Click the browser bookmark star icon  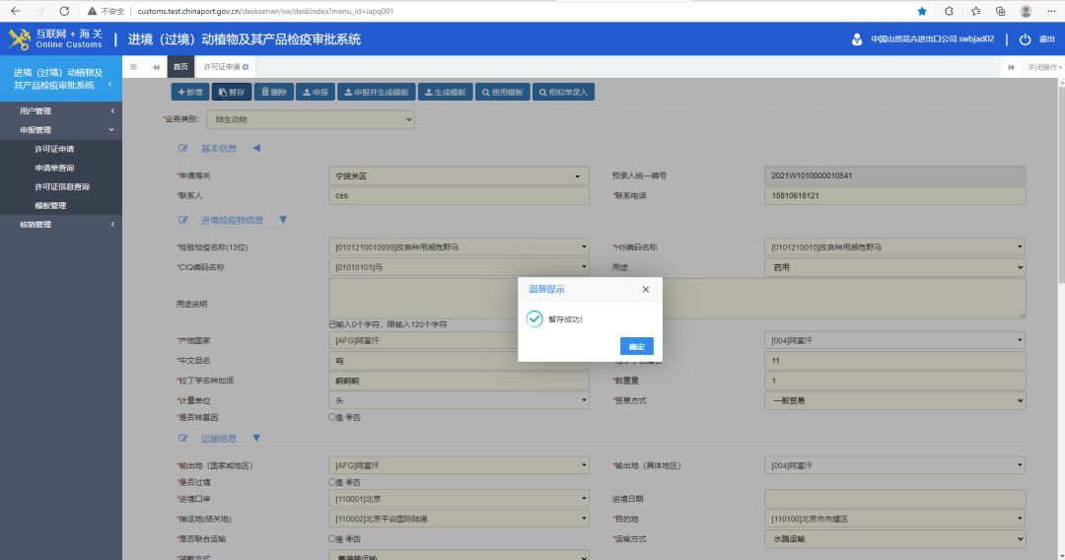pyautogui.click(x=922, y=11)
